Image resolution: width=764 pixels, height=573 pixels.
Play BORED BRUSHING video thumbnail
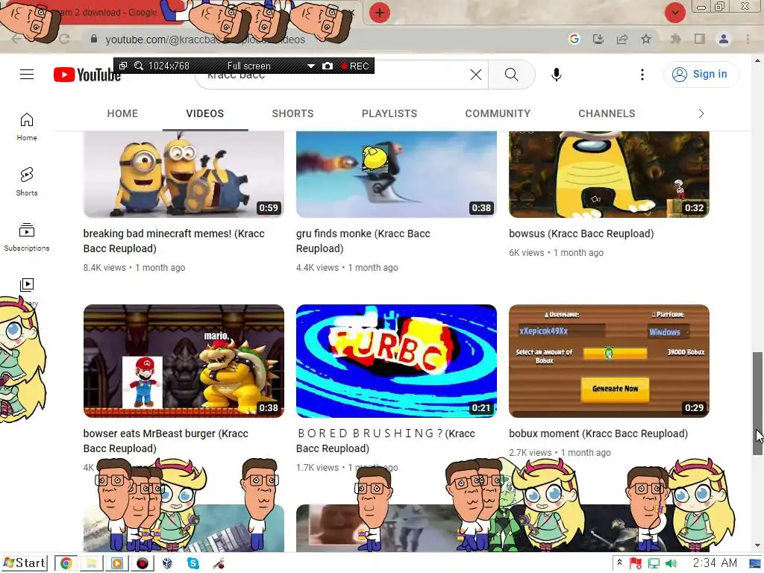[396, 361]
